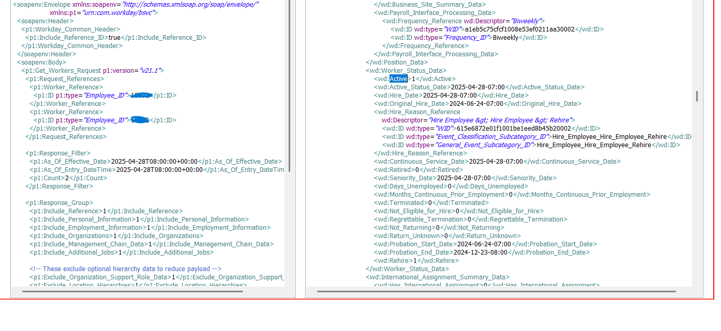
Task: Select the p1:Include_Management_Chain_Data line
Action: pos(152,244)
